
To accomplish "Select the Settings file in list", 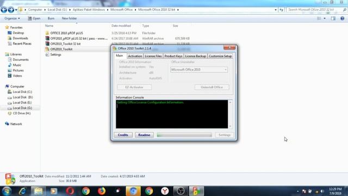I will [x=53, y=54].
